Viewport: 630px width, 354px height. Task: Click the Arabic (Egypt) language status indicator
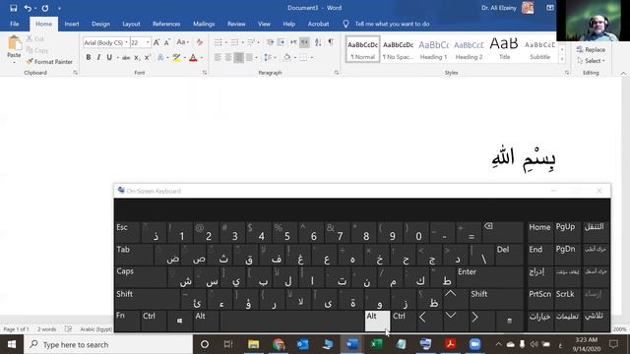[95, 329]
